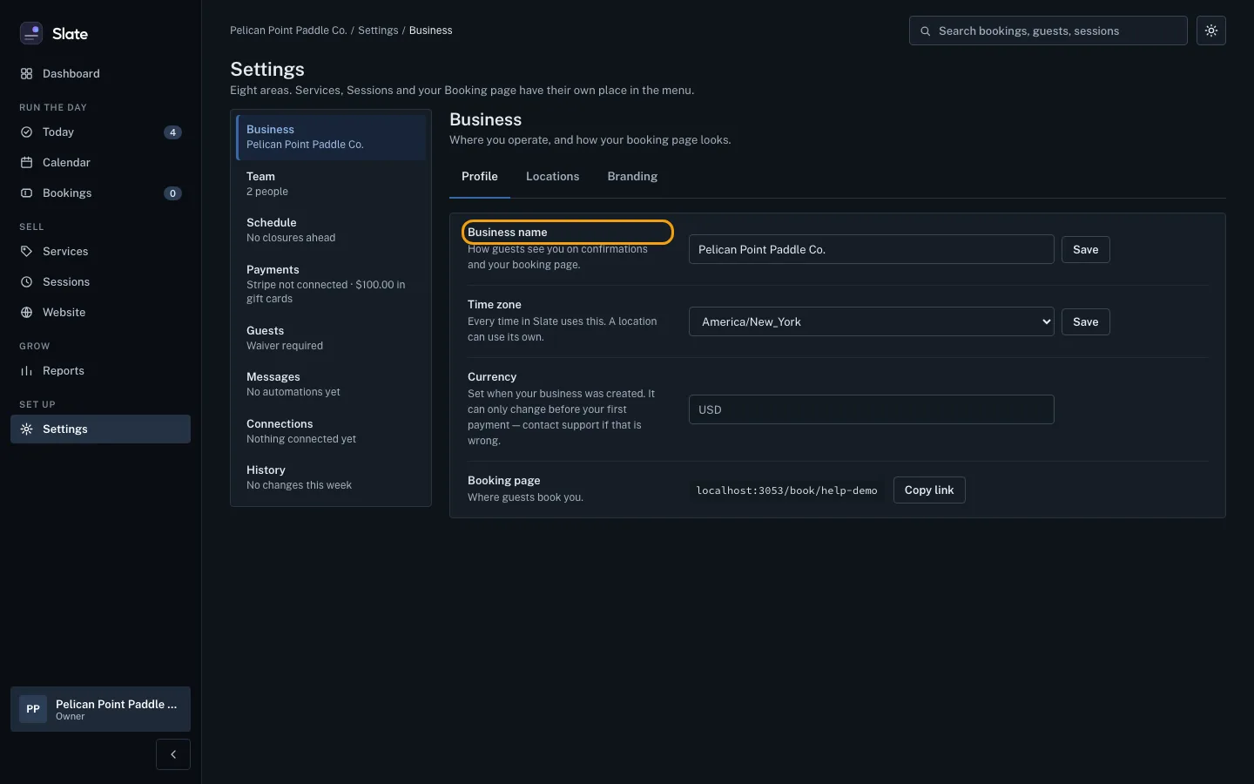Open Schedule settings section

[x=331, y=230]
